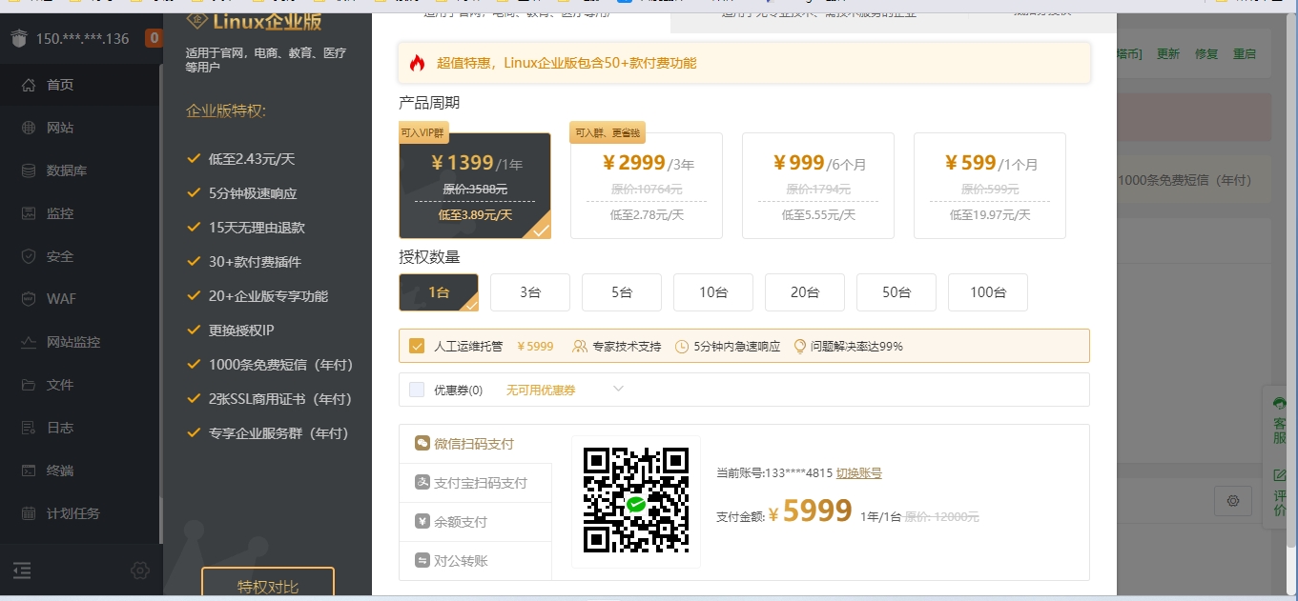The image size is (1298, 601).
Task: Switch to 微信扫码支付 payment tab
Action: (x=475, y=444)
